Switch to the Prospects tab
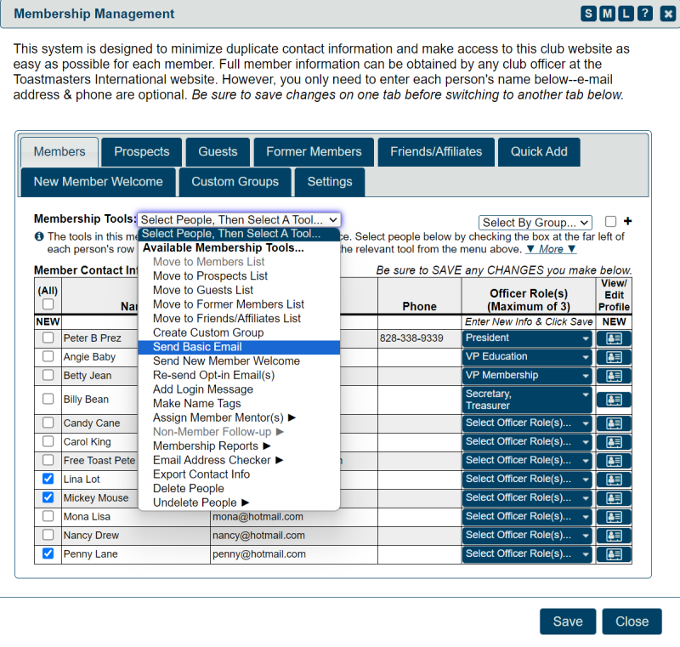 coord(141,152)
